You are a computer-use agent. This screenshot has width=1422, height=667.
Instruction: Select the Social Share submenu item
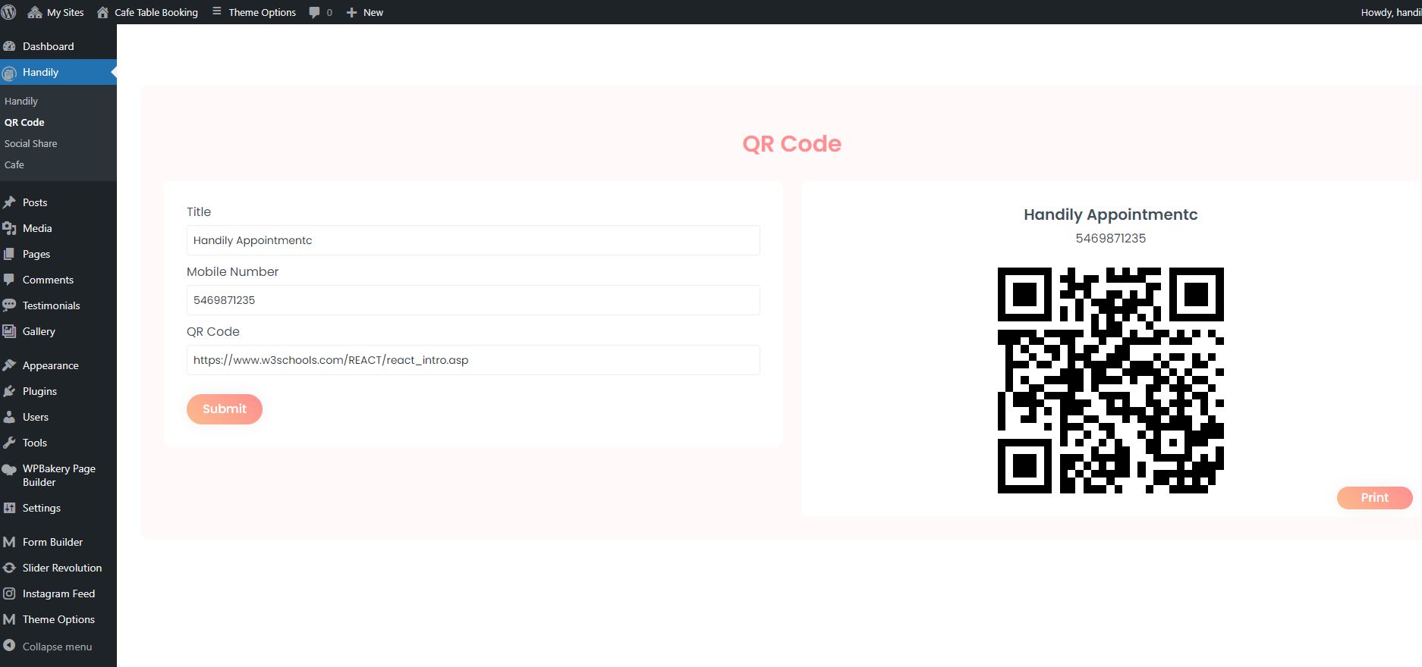pos(30,143)
